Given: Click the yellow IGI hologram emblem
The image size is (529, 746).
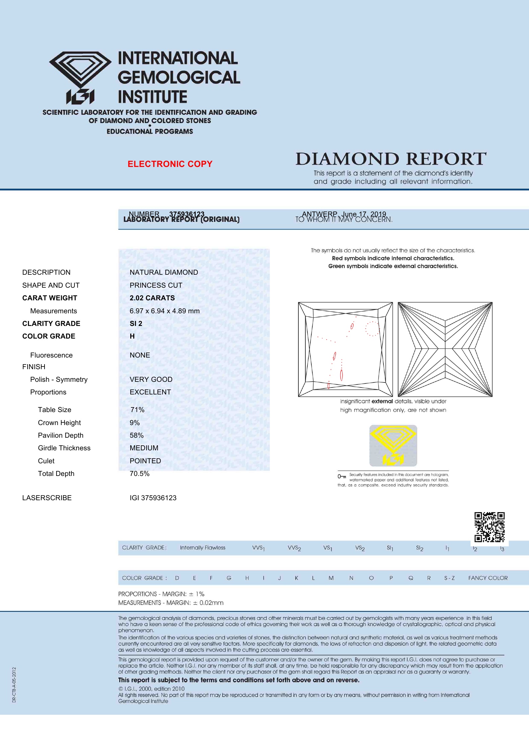Looking at the screenshot, I should [393, 446].
